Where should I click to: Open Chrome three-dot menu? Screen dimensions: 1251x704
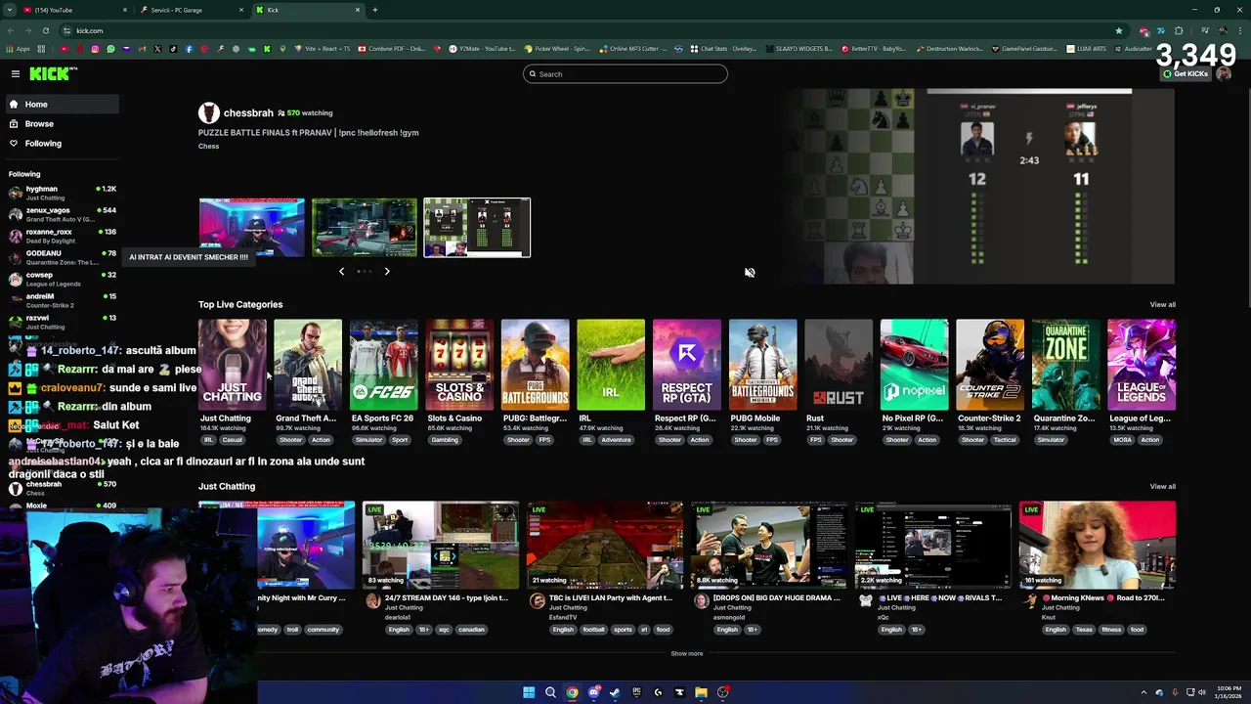(x=1241, y=30)
